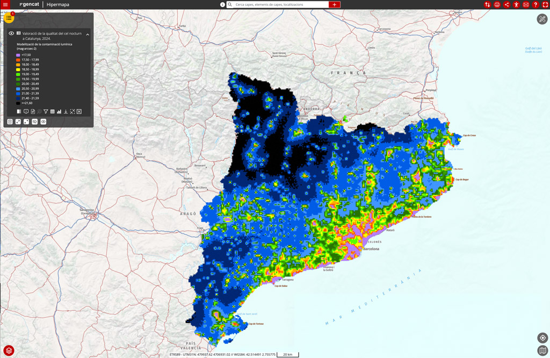This screenshot has height=358, width=550.
Task: Hide all layers with crossed-eye button
Action: 35,122
